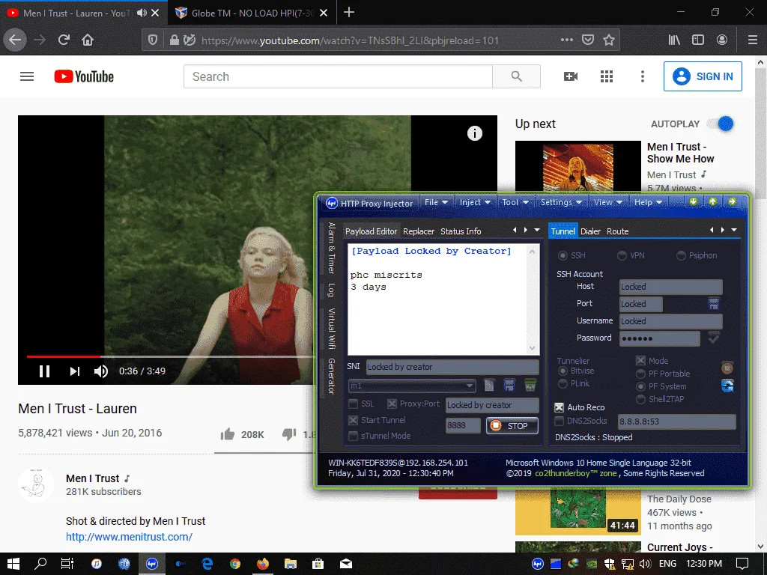Toggle the Proxy:Port checkbox

click(x=392, y=404)
